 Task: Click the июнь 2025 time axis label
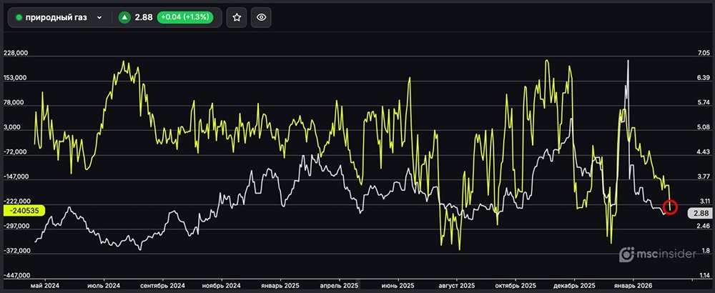[x=398, y=286]
